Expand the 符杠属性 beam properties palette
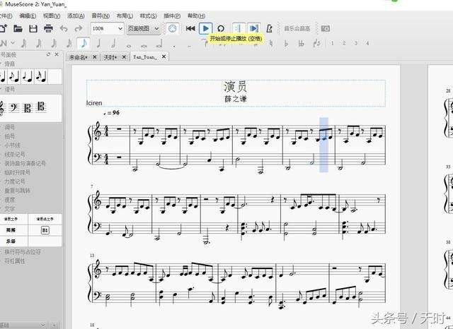This screenshot has width=453, height=329. point(14,261)
